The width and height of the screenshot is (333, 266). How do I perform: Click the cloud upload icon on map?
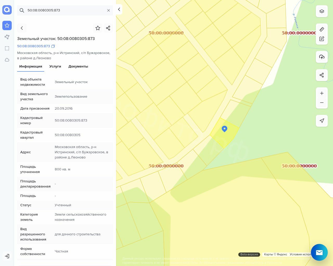point(322,57)
